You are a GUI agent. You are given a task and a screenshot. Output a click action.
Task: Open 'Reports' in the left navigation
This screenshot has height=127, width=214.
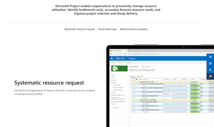(x=113, y=92)
